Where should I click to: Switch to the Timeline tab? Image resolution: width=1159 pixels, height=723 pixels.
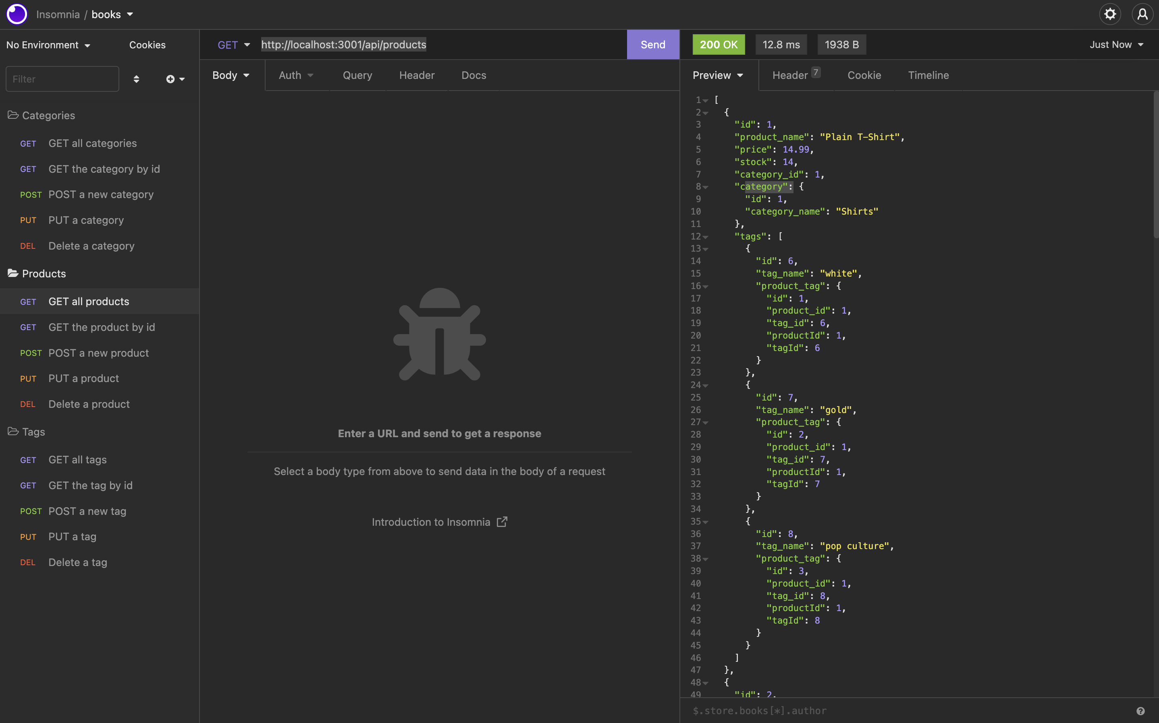pyautogui.click(x=928, y=75)
